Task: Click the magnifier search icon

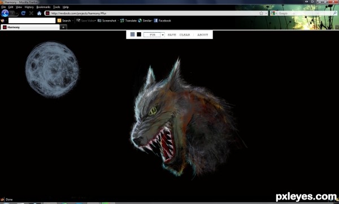Action: (x=334, y=14)
